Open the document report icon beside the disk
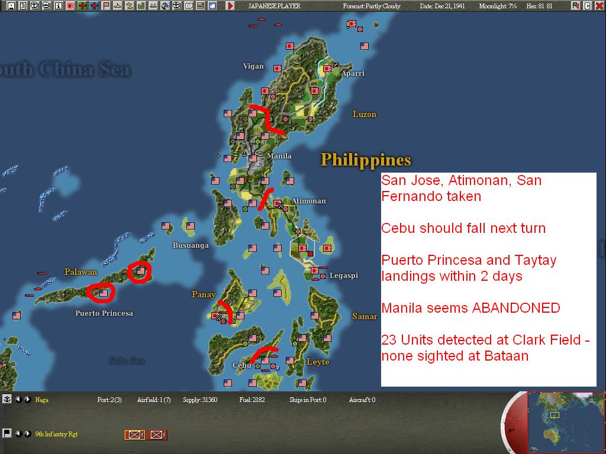Viewport: 606px width, 454px height. pyautogui.click(x=23, y=6)
